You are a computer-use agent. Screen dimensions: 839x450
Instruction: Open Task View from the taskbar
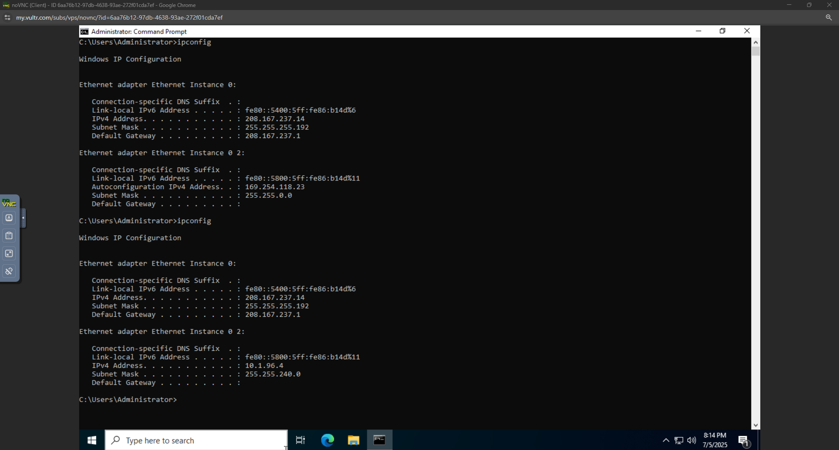[300, 440]
